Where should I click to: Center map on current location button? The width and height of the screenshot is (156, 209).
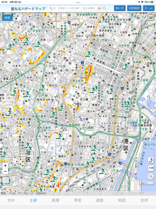click(151, 176)
